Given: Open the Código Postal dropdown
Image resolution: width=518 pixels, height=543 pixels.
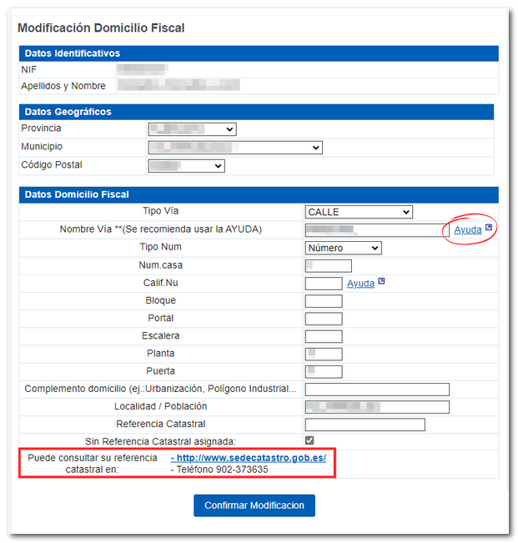Looking at the screenshot, I should (x=186, y=166).
